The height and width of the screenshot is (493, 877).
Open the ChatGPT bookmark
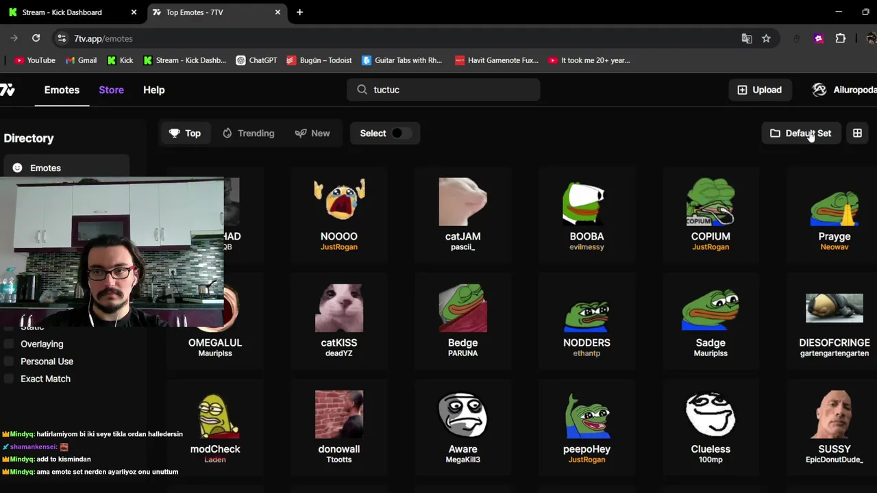point(256,60)
